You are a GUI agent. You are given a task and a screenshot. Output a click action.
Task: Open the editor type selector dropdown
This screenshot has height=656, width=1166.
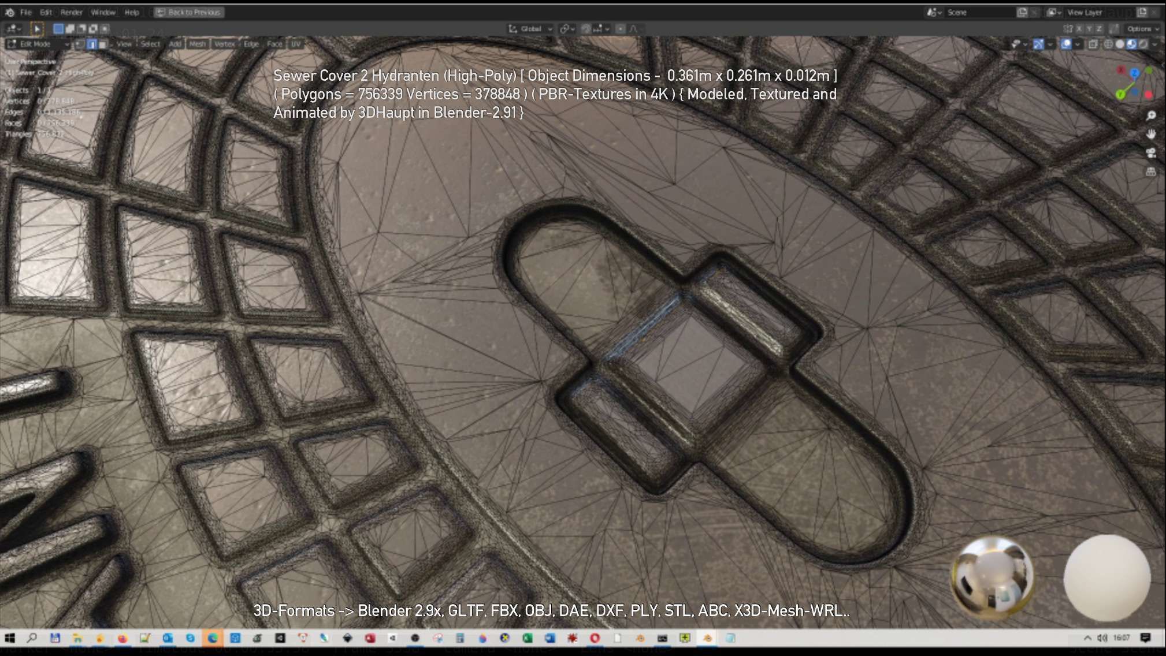[13, 28]
